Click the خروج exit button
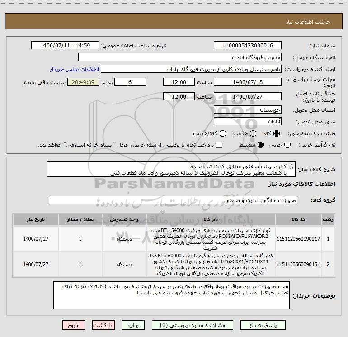Screen dimensions: 348x337 click(74, 325)
